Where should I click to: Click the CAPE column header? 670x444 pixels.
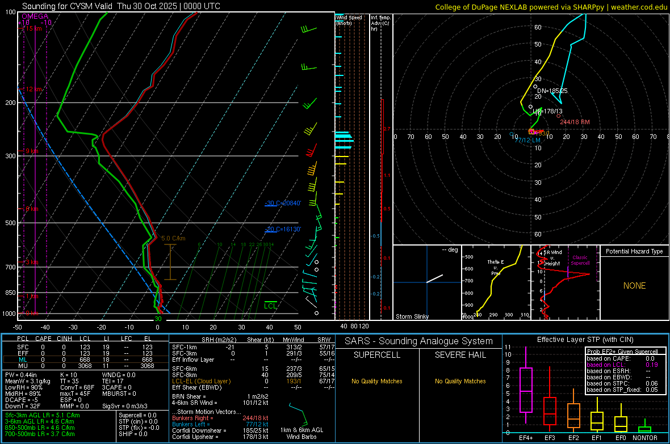43,339
